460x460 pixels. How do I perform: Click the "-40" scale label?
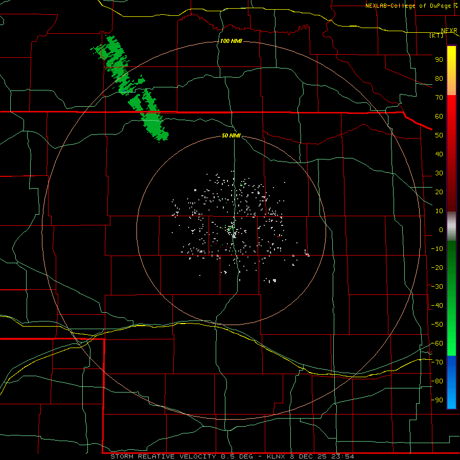coord(437,306)
